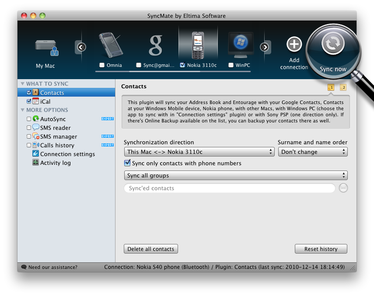Open the Surname and name order dropdown
374x296 pixels.
313,152
